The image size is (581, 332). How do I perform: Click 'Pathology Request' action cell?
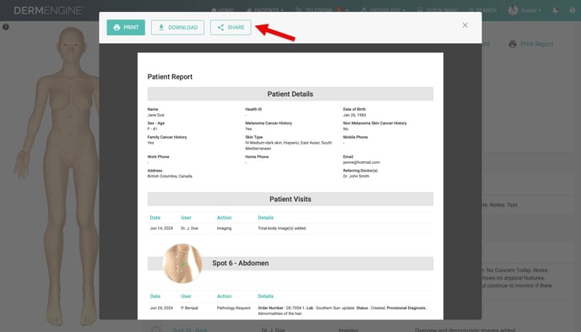[x=233, y=308]
